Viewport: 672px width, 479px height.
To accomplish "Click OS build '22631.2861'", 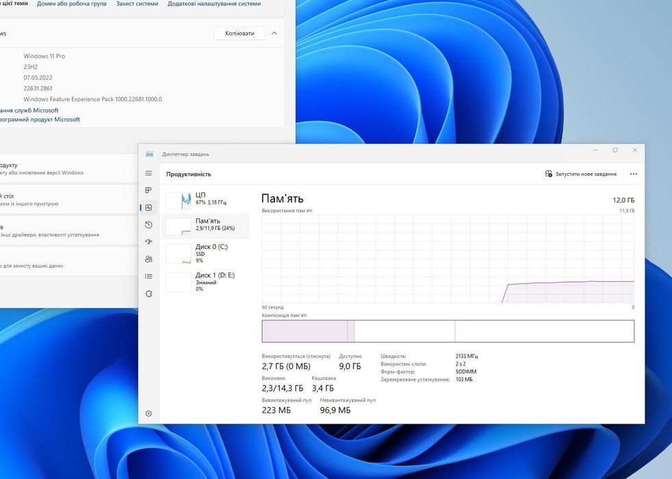I will pyautogui.click(x=38, y=88).
